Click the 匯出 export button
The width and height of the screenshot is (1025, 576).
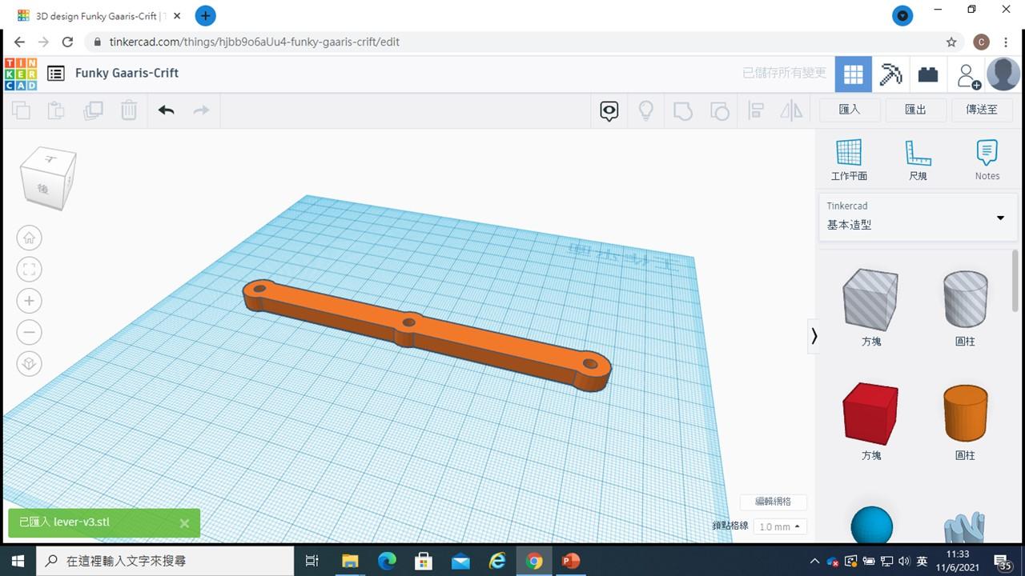(915, 110)
